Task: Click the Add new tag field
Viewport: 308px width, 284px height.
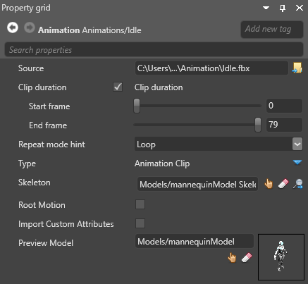Action: 272,30
